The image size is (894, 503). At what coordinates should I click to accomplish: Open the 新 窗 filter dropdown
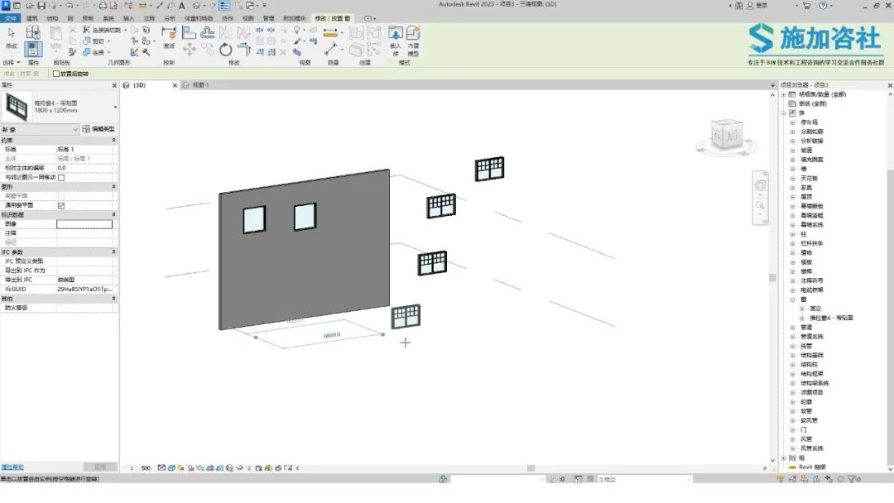click(x=74, y=129)
